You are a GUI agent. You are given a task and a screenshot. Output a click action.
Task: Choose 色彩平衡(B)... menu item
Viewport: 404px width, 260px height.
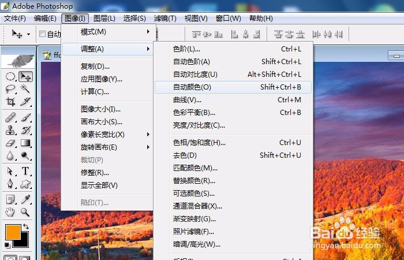233,113
